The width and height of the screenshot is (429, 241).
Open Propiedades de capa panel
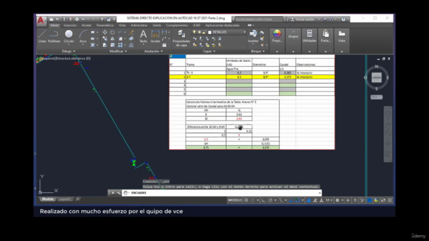pos(181,38)
